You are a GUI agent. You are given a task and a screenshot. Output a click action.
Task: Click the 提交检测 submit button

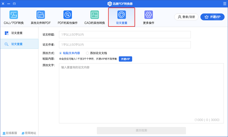[x=141, y=130]
